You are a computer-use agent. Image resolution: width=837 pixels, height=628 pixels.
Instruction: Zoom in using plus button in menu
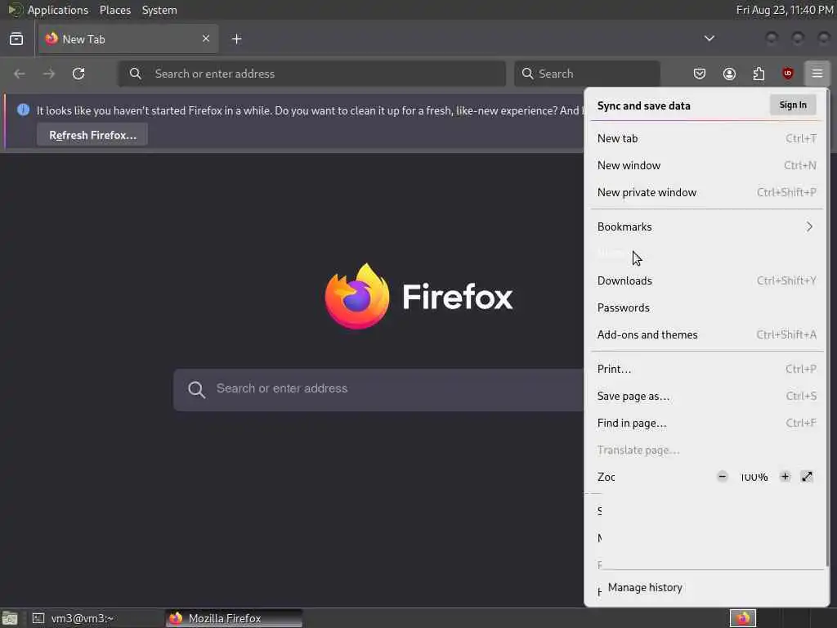785,477
